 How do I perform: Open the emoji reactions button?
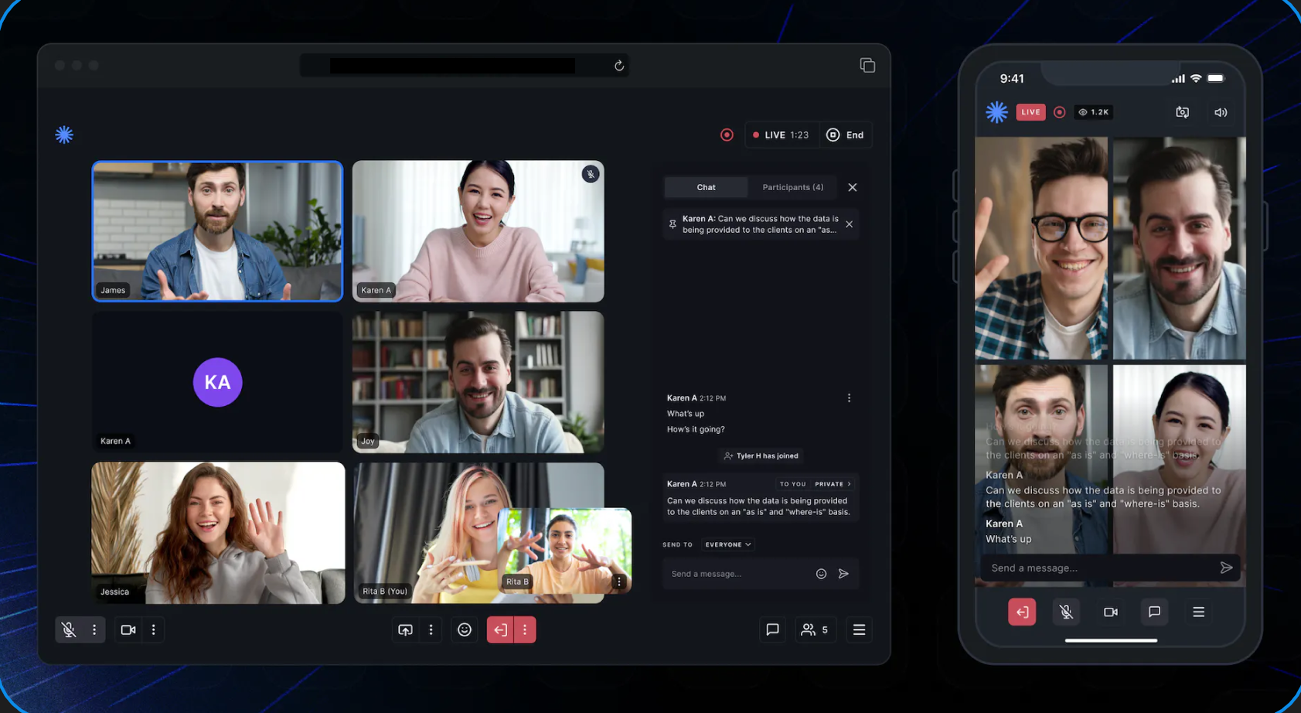(465, 630)
